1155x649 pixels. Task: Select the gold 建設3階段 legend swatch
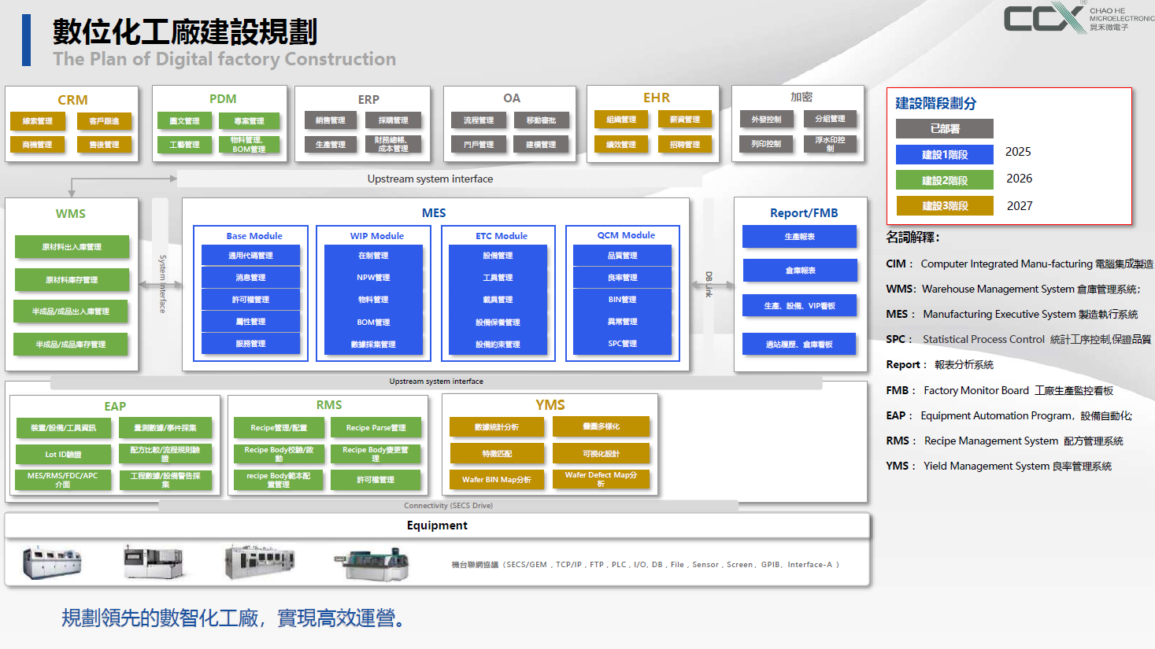[945, 206]
